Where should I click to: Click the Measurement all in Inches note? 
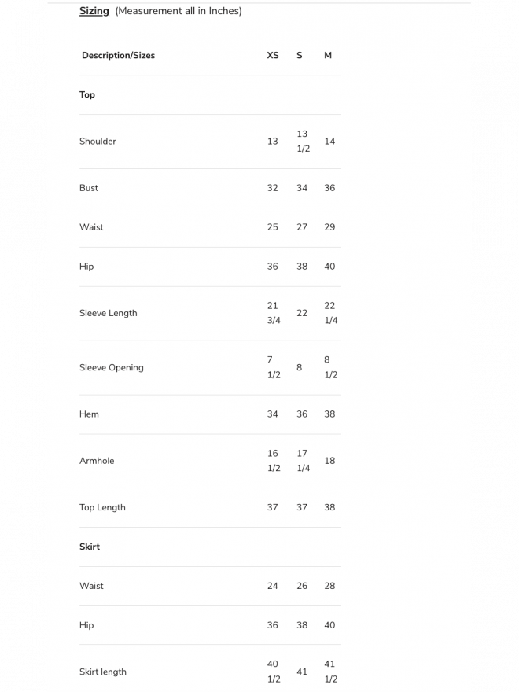click(x=179, y=11)
